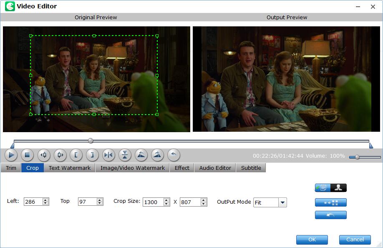Select the notes mode toggle with green check
This screenshot has width=383, height=248.
(x=323, y=188)
